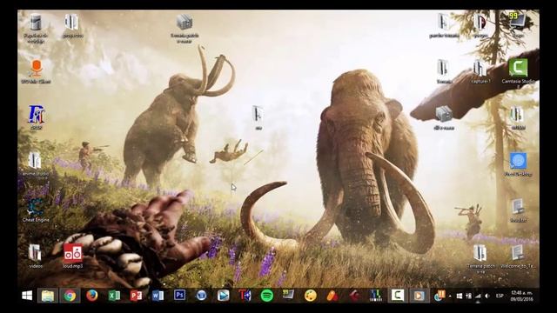Open the Cheat Engine desktop shortcut
This screenshot has width=557, height=313.
[36, 210]
